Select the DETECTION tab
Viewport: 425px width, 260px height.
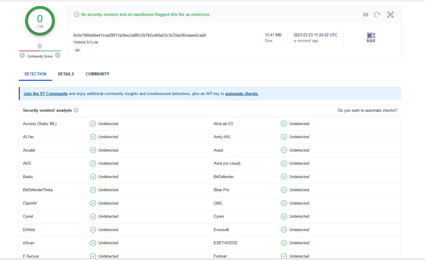coord(35,74)
